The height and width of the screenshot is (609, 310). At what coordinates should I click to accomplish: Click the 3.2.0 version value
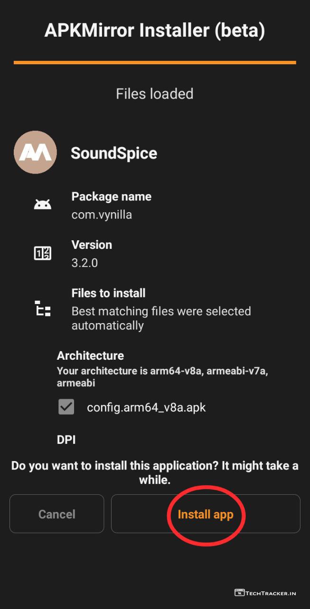point(85,263)
